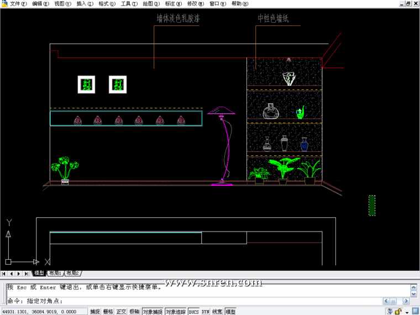This screenshot has width=420, height=315.
Task: Toggle 正交 (Ortho) mode in status bar
Action: 121,312
